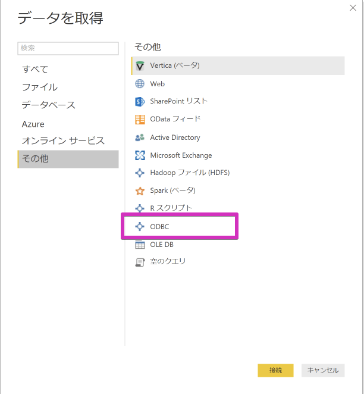Image resolution: width=364 pixels, height=394 pixels.
Task: Click the R スクリプト connector icon
Action: click(140, 208)
